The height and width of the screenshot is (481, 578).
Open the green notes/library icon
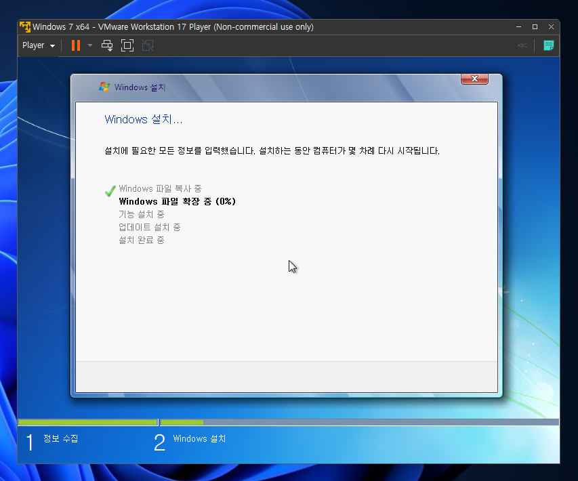pos(548,45)
